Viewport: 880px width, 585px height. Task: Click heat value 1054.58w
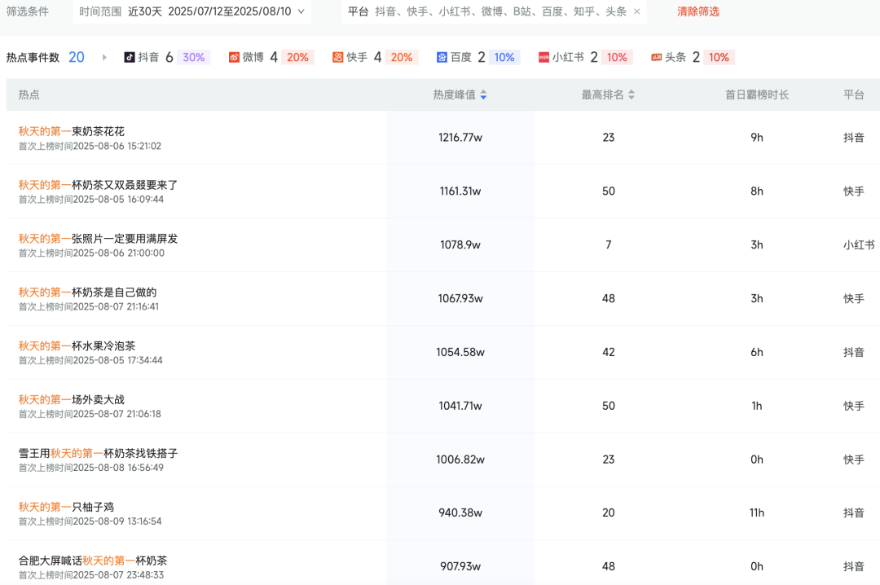click(x=460, y=352)
